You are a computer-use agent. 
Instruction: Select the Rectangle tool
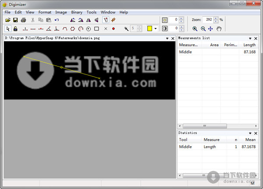(x=96, y=29)
